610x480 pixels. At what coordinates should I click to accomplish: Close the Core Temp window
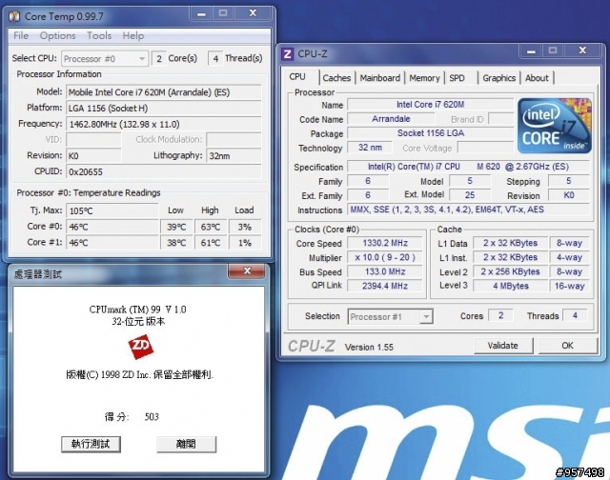(x=253, y=13)
